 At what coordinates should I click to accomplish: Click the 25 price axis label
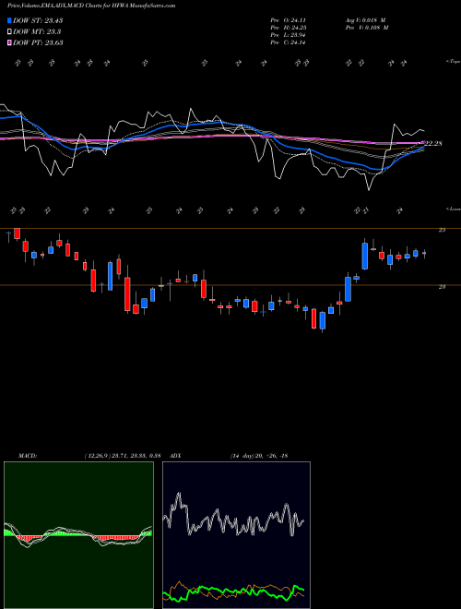coord(442,230)
